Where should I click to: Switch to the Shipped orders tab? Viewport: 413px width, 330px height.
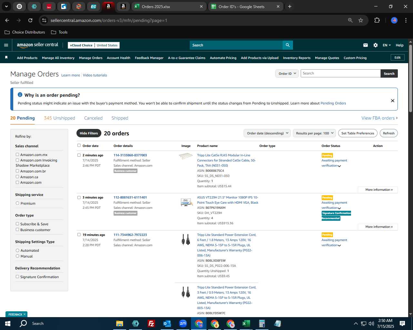point(120,118)
